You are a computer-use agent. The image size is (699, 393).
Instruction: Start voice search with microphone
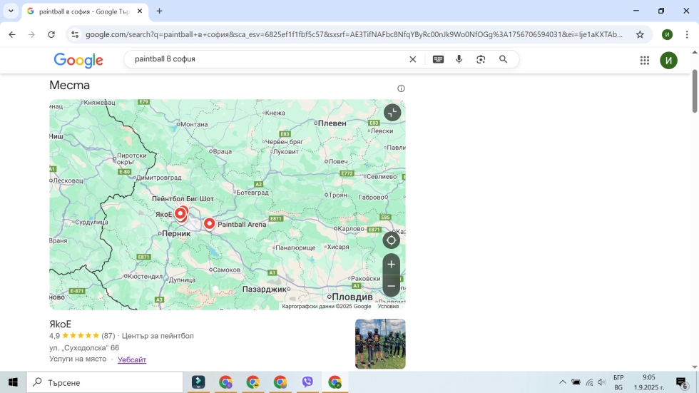point(459,59)
